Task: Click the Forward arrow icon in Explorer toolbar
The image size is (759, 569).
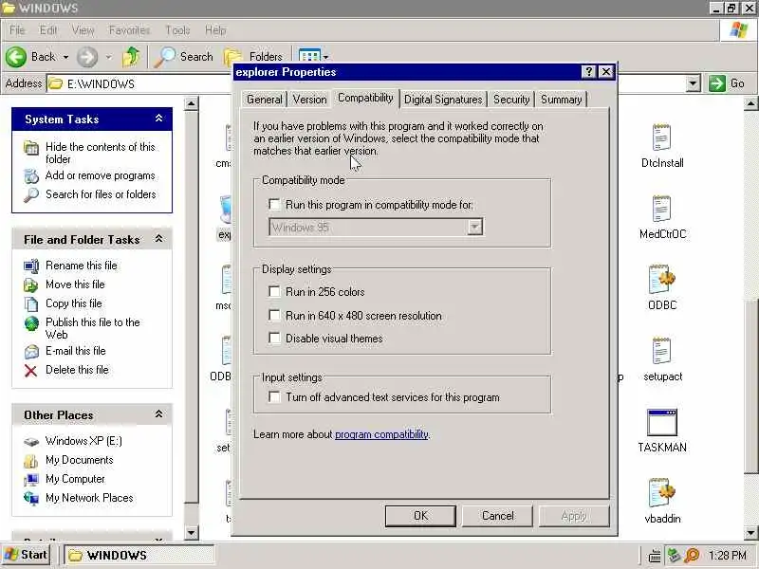Action: click(87, 57)
